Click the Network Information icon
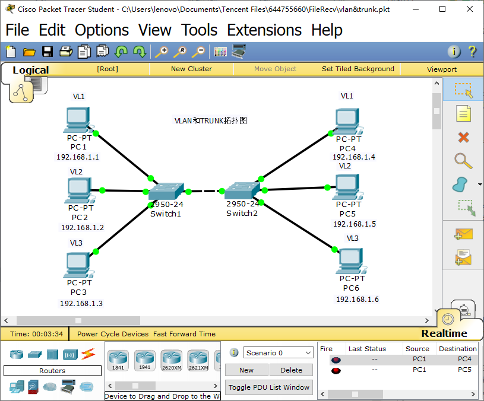Viewport: 484px width, 401px height. 454,52
